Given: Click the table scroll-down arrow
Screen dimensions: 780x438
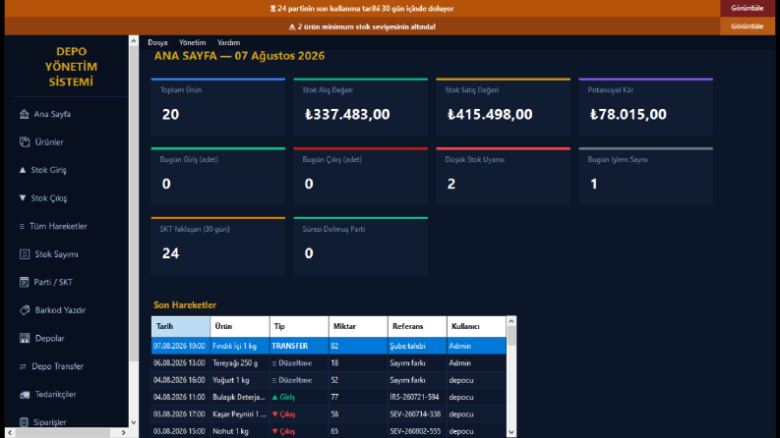Looking at the screenshot, I should point(511,432).
